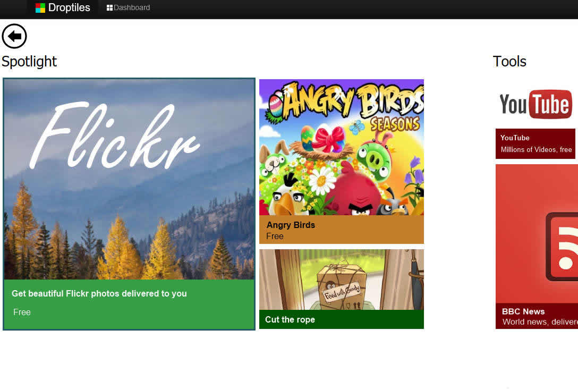The image size is (578, 389).
Task: Click the 'World news' description under BBC News
Action: [x=540, y=322]
